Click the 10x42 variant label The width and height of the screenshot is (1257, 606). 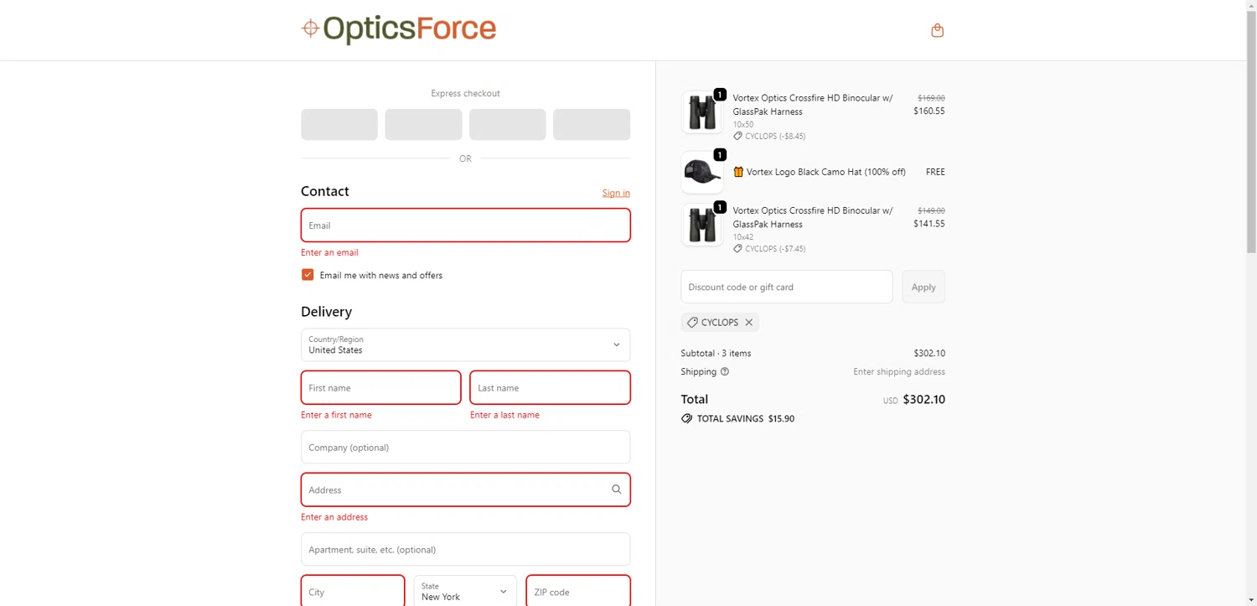tap(743, 237)
